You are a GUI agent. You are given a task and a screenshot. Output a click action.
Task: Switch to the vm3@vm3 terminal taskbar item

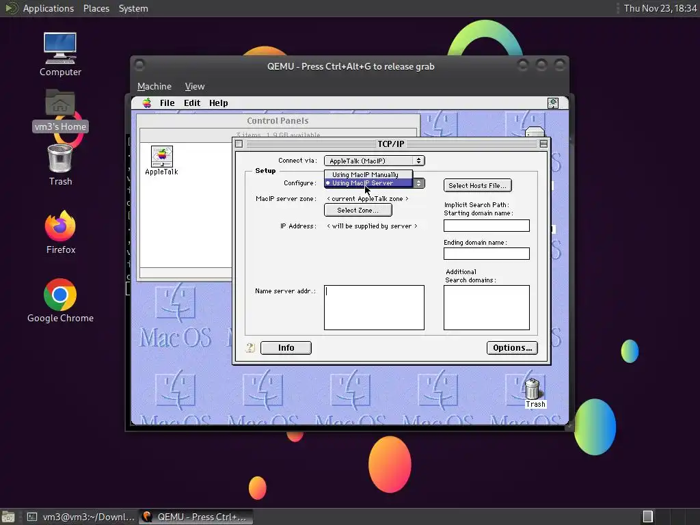click(81, 517)
